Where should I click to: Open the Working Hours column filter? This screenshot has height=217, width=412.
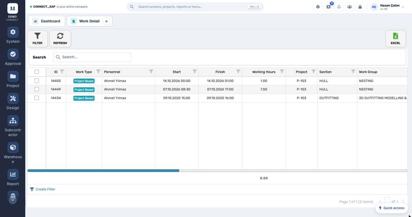pyautogui.click(x=282, y=72)
